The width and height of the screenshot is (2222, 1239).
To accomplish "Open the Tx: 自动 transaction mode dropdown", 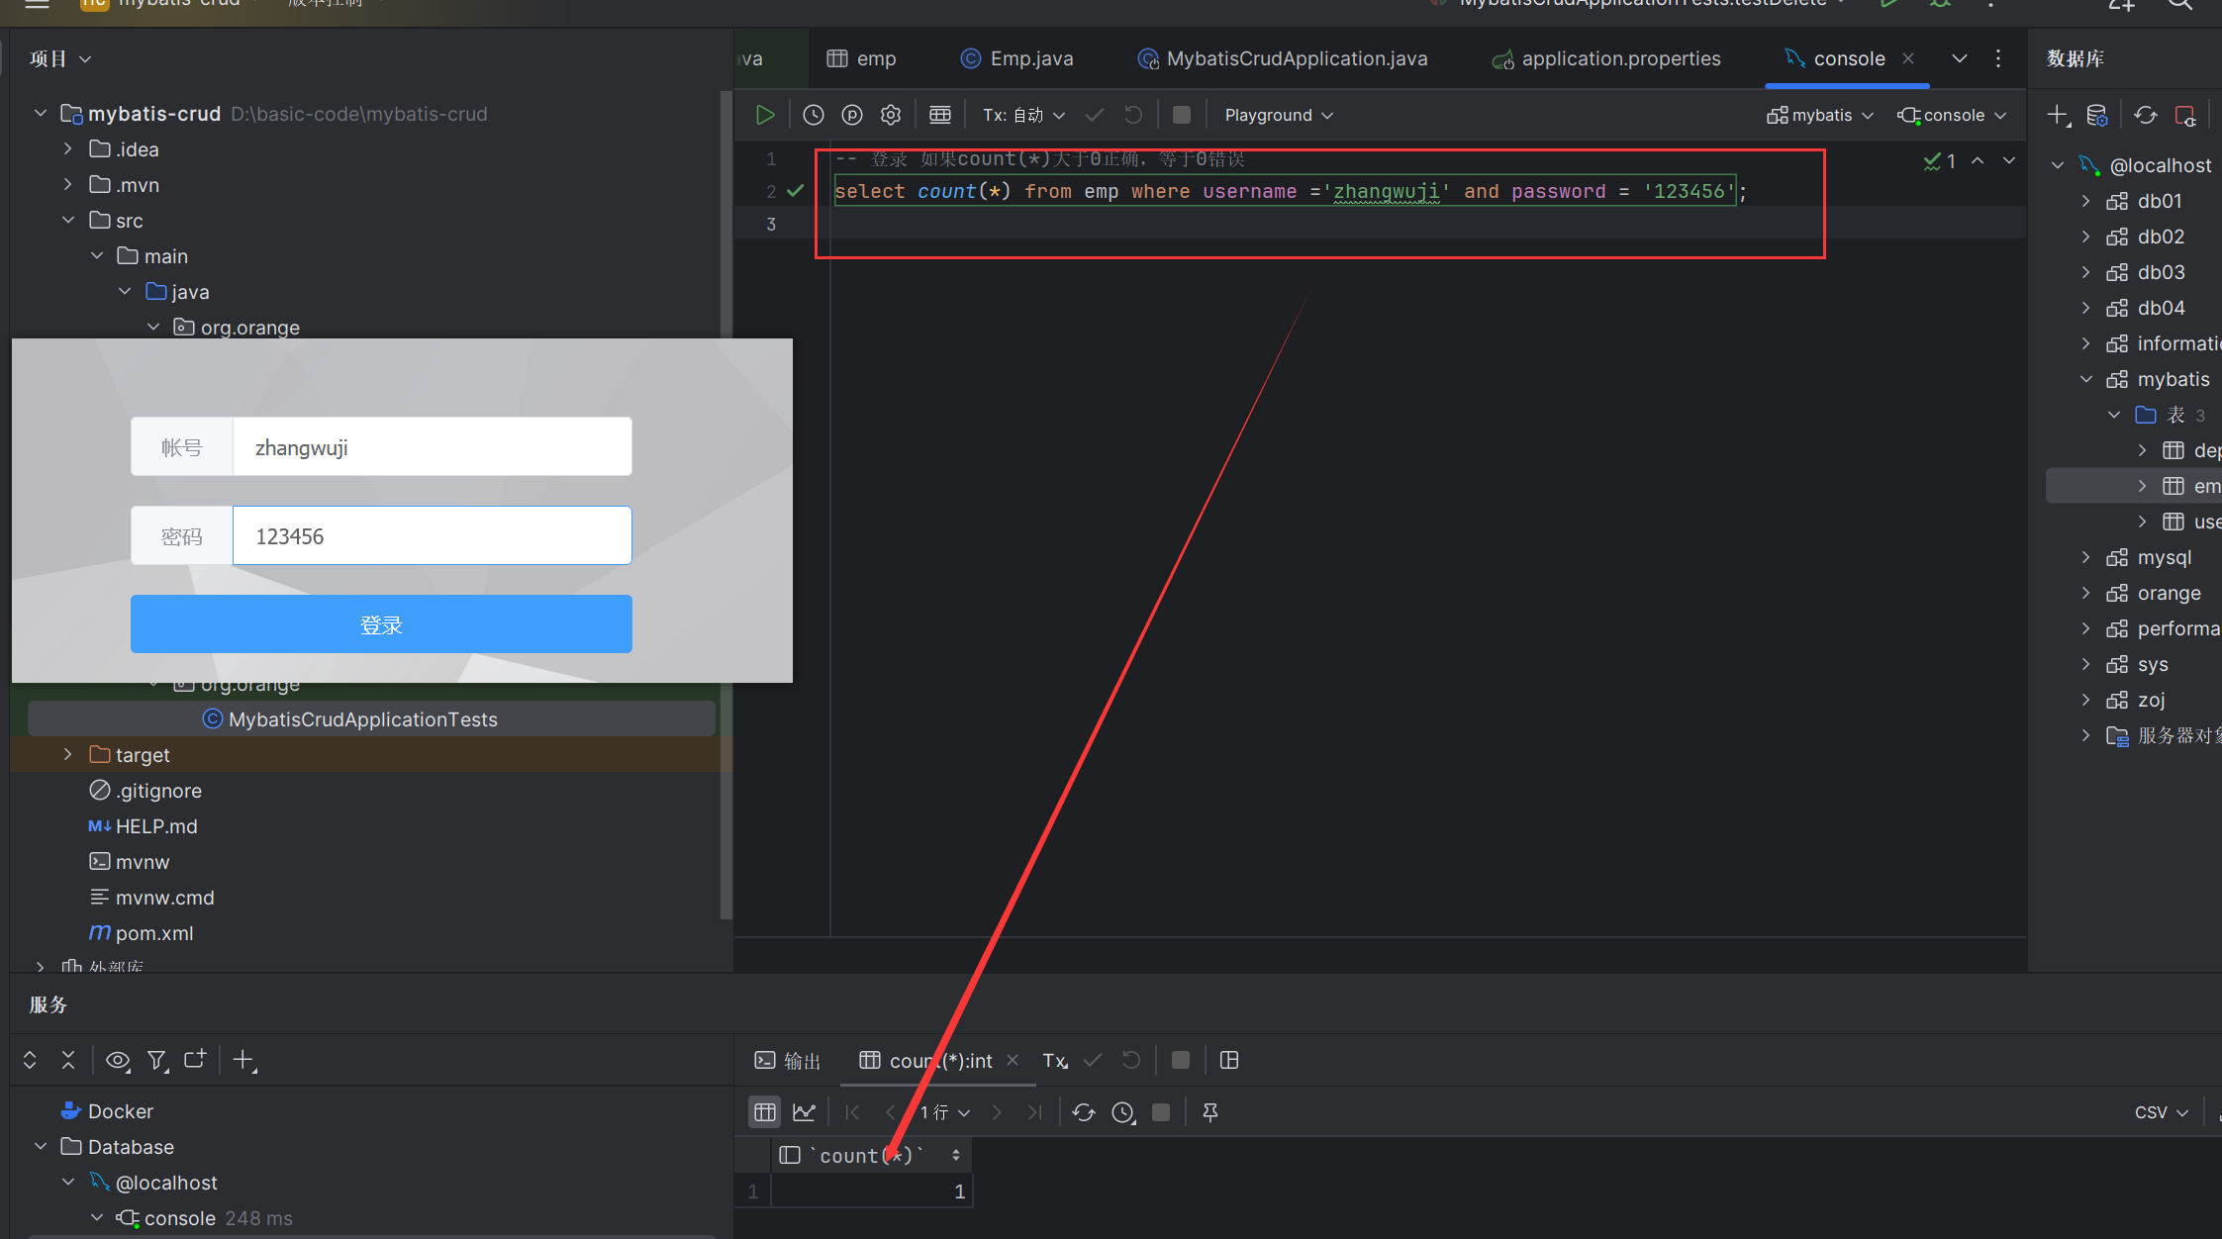I will (1024, 115).
